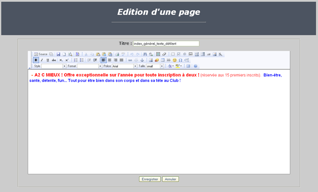
Task: Open the Replace icon
Action: (x=151, y=54)
